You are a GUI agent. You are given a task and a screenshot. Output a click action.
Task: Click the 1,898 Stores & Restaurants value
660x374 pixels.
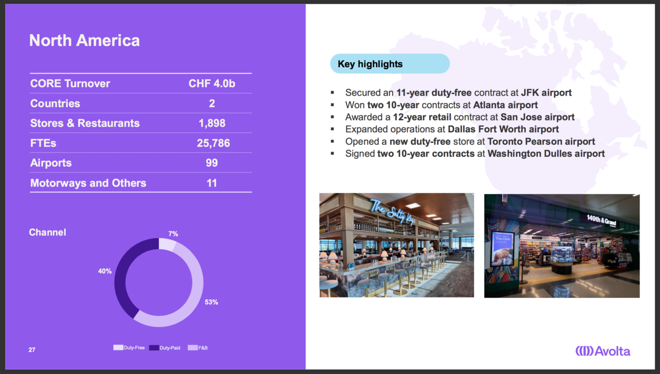[x=212, y=123]
